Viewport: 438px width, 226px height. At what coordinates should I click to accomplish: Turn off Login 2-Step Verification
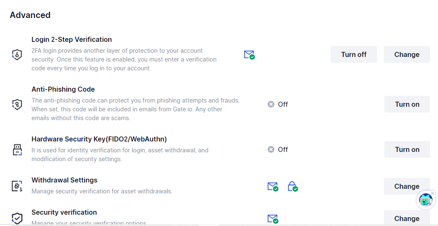point(354,54)
